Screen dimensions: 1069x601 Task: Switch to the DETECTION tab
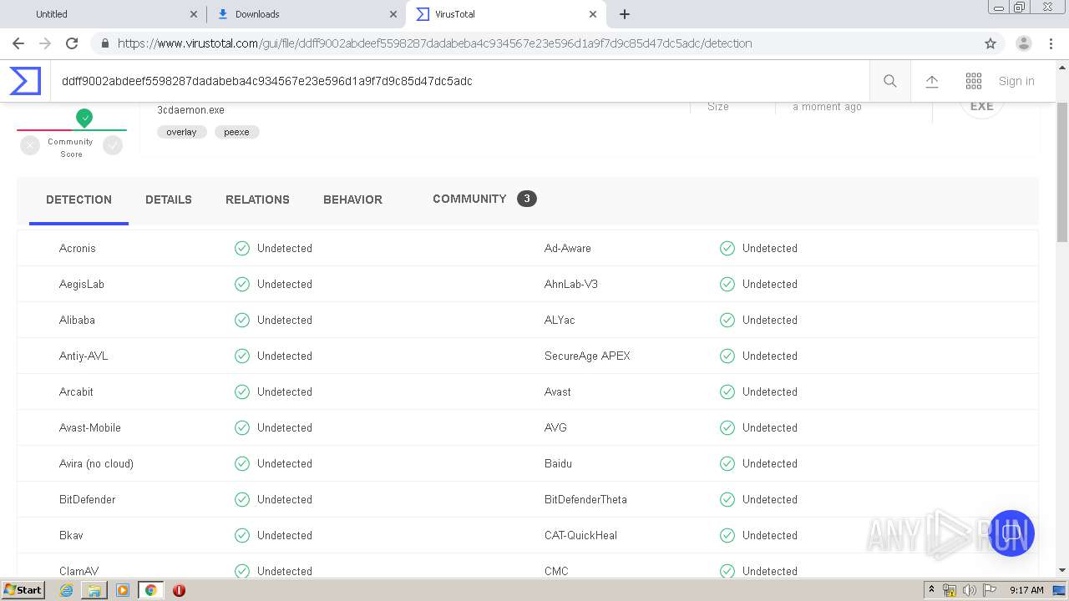(79, 200)
